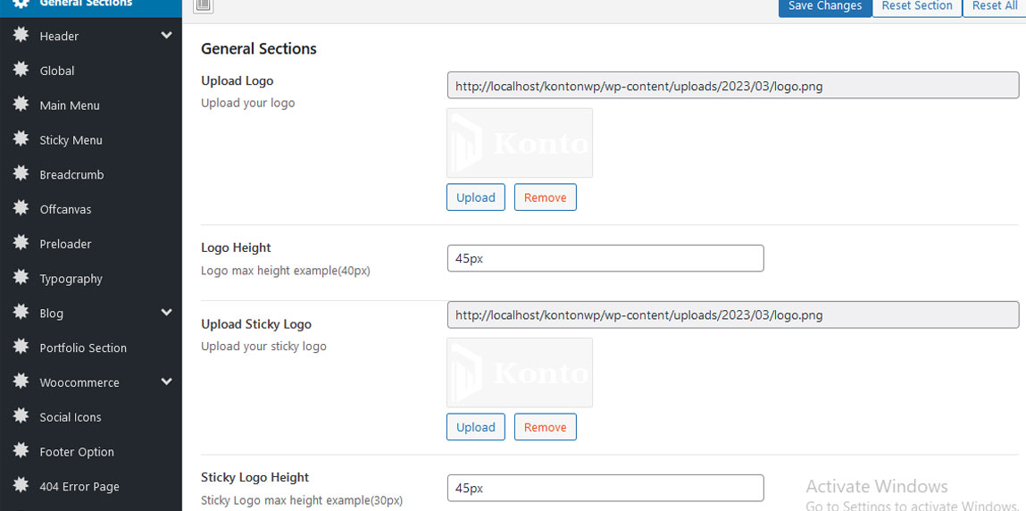
Task: Open the Footer Option section
Action: (x=77, y=452)
